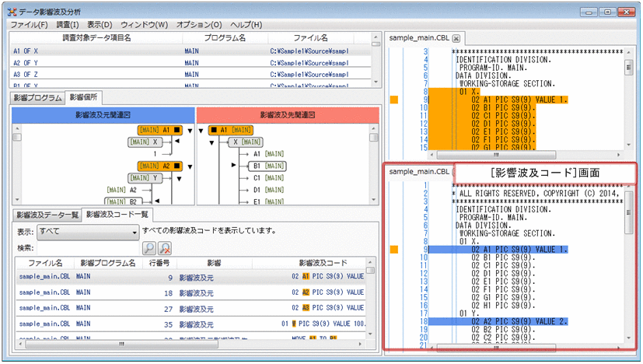Click the orange marker beside line 9 in lower code pane

point(394,249)
